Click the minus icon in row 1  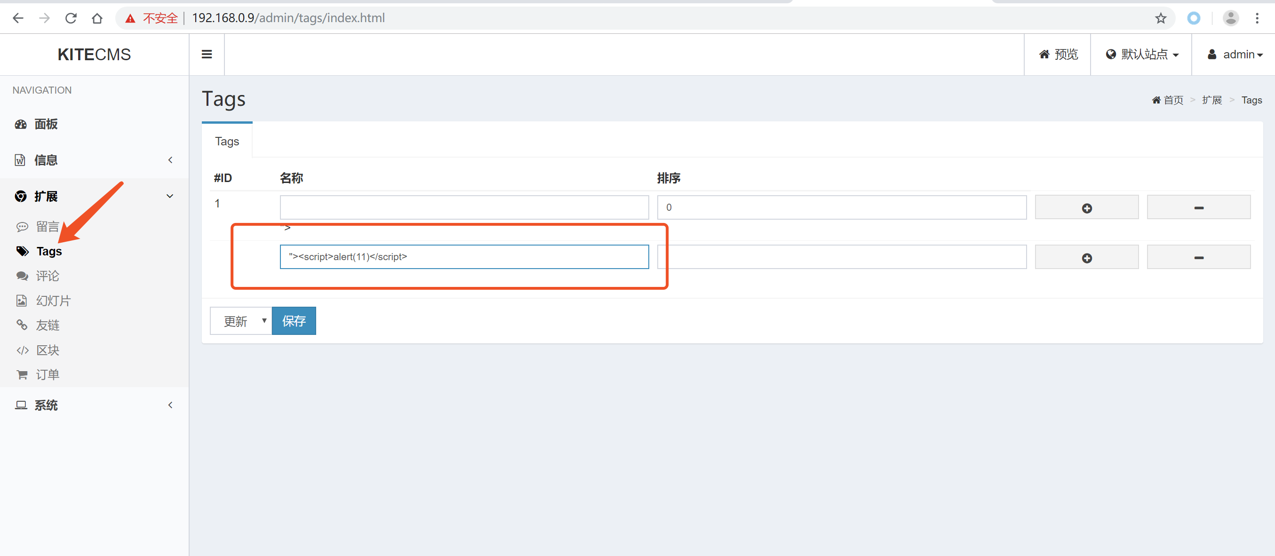1198,208
